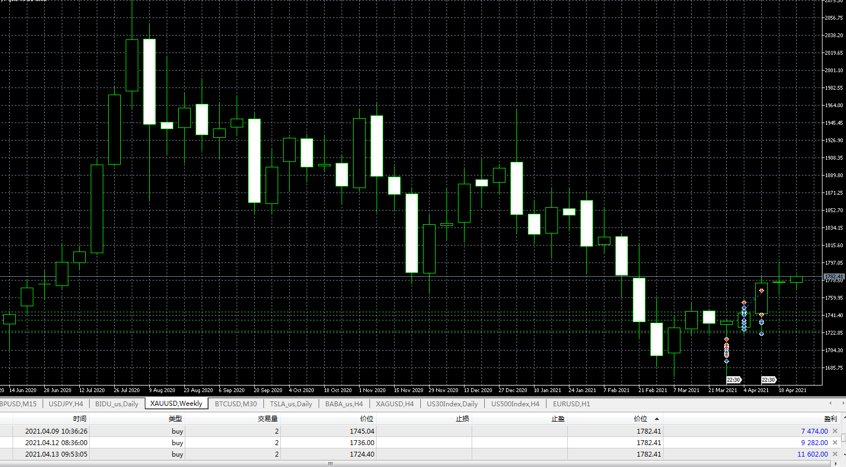Switch to BTCUSD,M30 chart tab
The width and height of the screenshot is (846, 467).
click(x=236, y=404)
